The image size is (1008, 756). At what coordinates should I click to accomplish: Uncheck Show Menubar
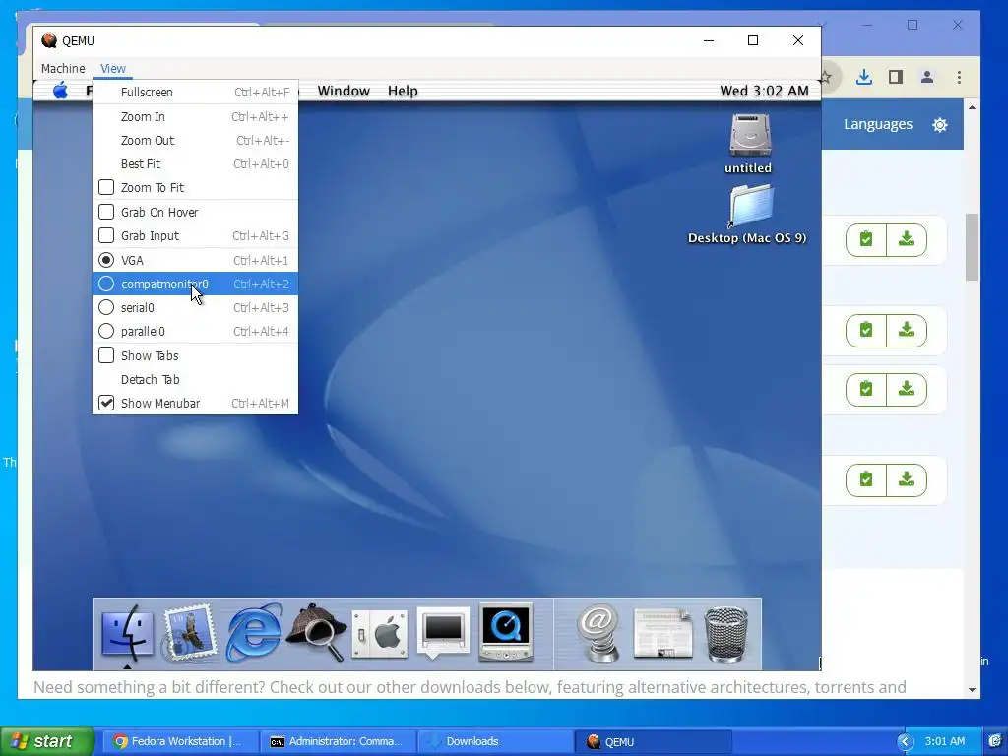coord(106,403)
